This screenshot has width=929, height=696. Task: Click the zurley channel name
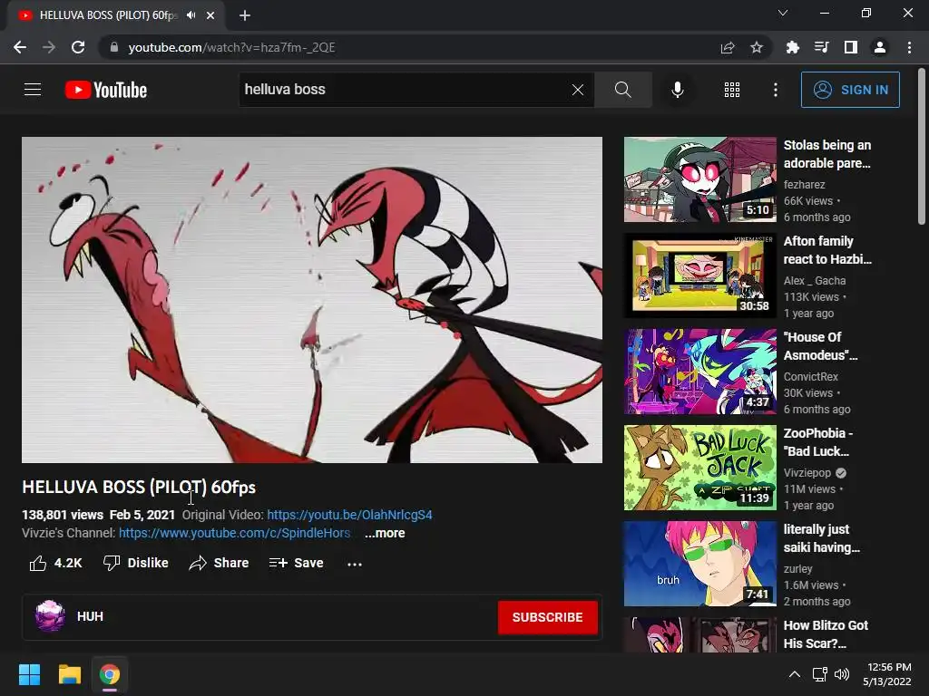tap(797, 568)
